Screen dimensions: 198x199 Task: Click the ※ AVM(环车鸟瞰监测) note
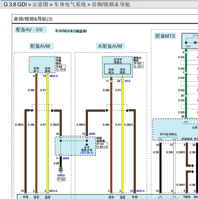coord(71,31)
